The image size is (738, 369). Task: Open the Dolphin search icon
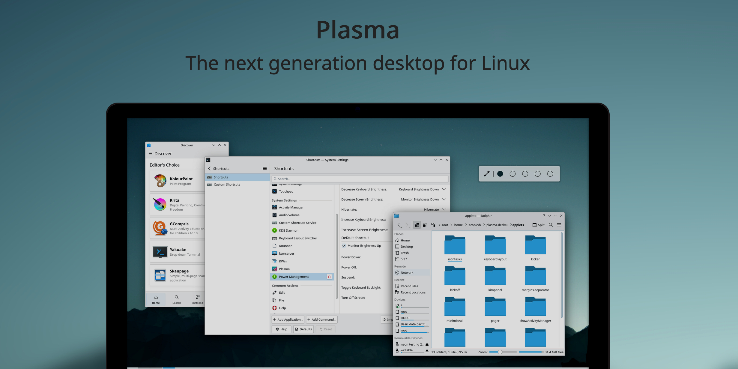pyautogui.click(x=551, y=225)
